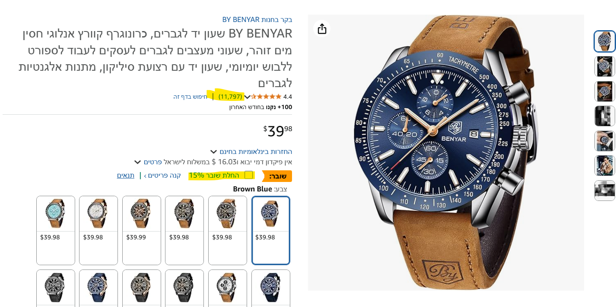616x307 pixels.
Task: Select the Brown Blue color swatch
Action: pos(271,230)
